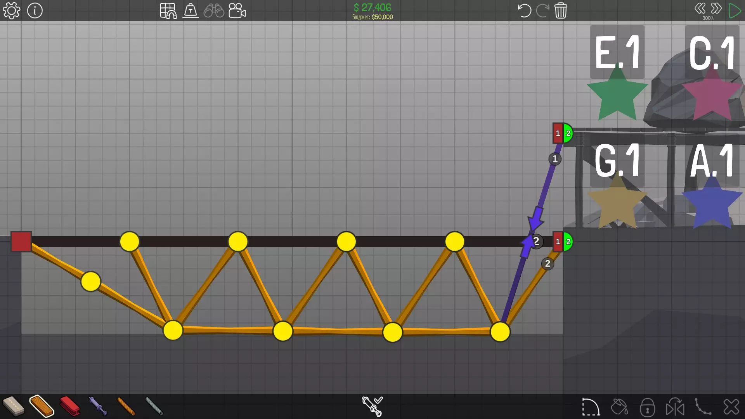
Task: Select the red steel beam material
Action: [70, 406]
